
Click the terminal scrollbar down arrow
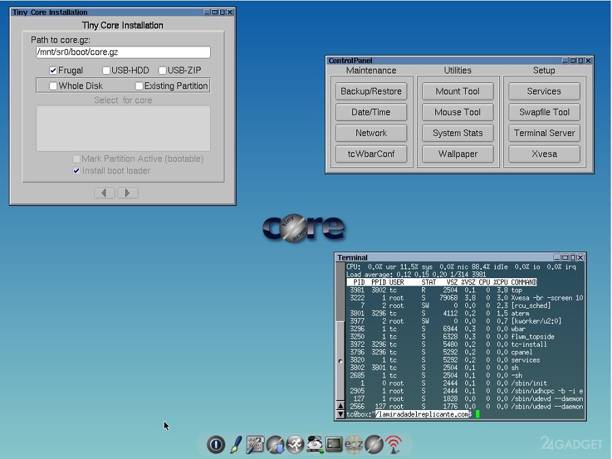(x=341, y=414)
